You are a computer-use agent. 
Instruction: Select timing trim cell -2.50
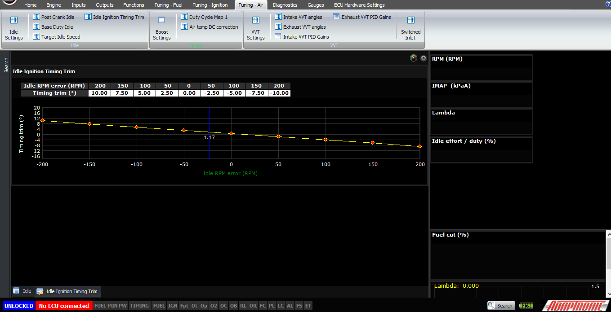coord(212,93)
